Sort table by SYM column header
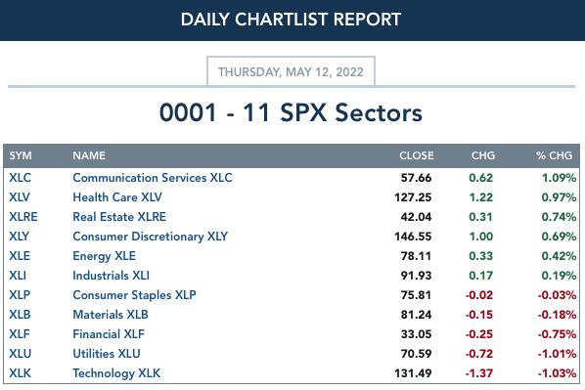The height and width of the screenshot is (390, 585). point(21,155)
